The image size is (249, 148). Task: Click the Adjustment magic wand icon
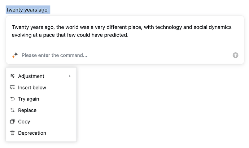[12, 76]
